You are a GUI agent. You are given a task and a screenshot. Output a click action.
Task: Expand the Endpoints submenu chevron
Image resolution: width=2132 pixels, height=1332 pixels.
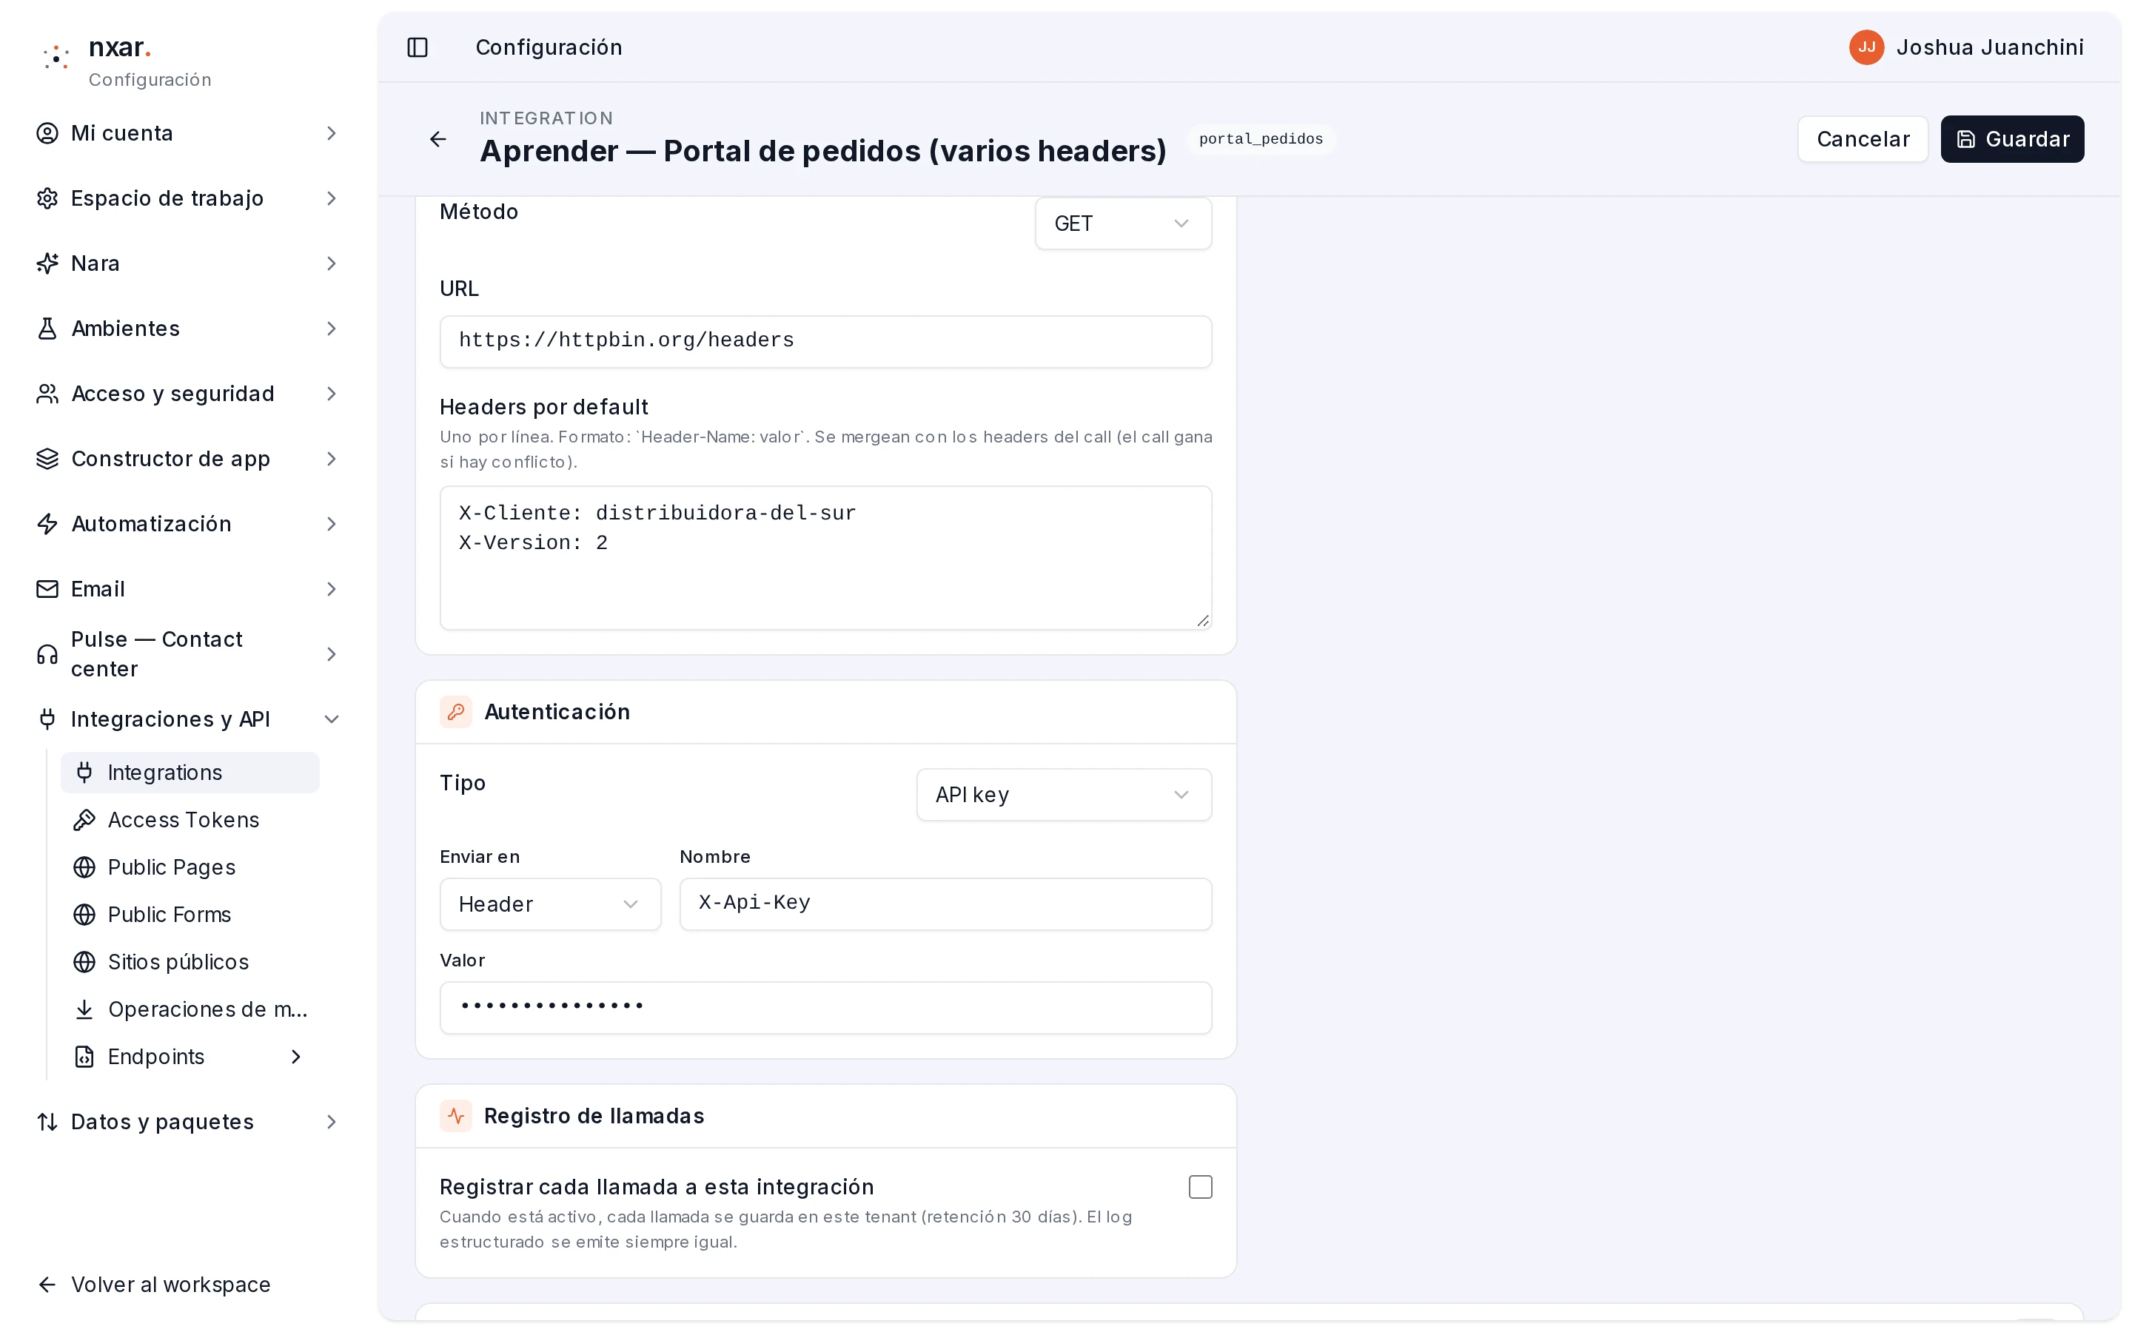point(296,1057)
